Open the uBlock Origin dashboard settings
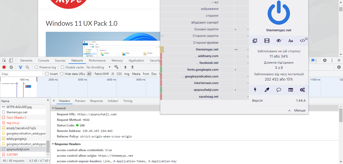343x164 pixels. pyautogui.click(x=303, y=90)
